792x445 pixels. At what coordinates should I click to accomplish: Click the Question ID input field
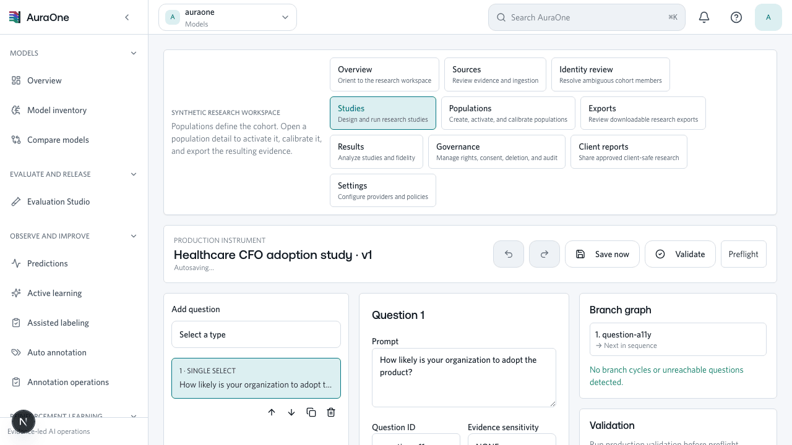[416, 439]
